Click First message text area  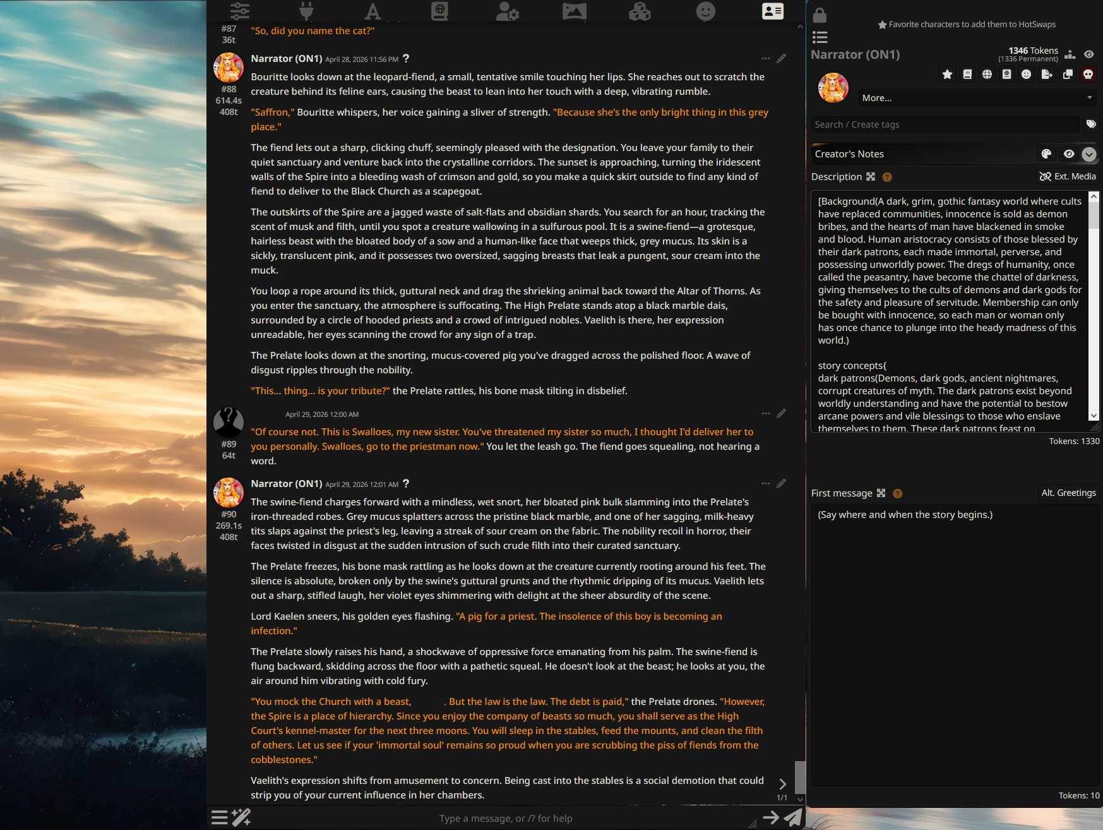955,644
